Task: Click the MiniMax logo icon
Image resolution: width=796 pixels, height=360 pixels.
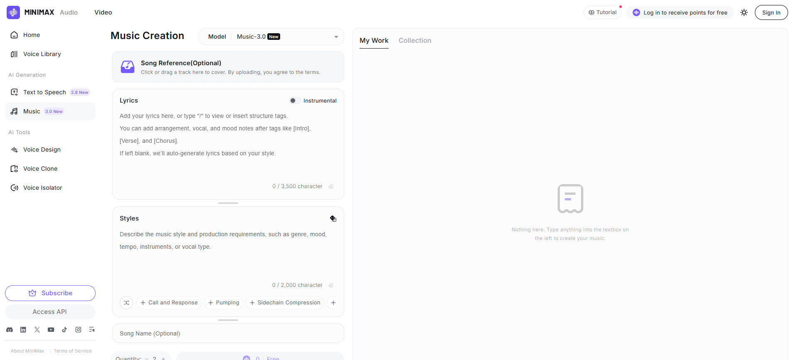Action: coord(13,12)
